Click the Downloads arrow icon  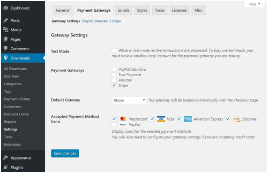click(x=6, y=58)
